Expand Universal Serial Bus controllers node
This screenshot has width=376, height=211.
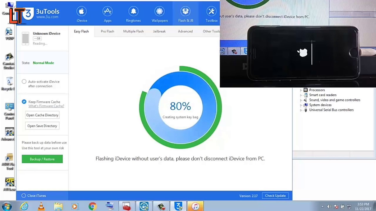tap(301, 110)
